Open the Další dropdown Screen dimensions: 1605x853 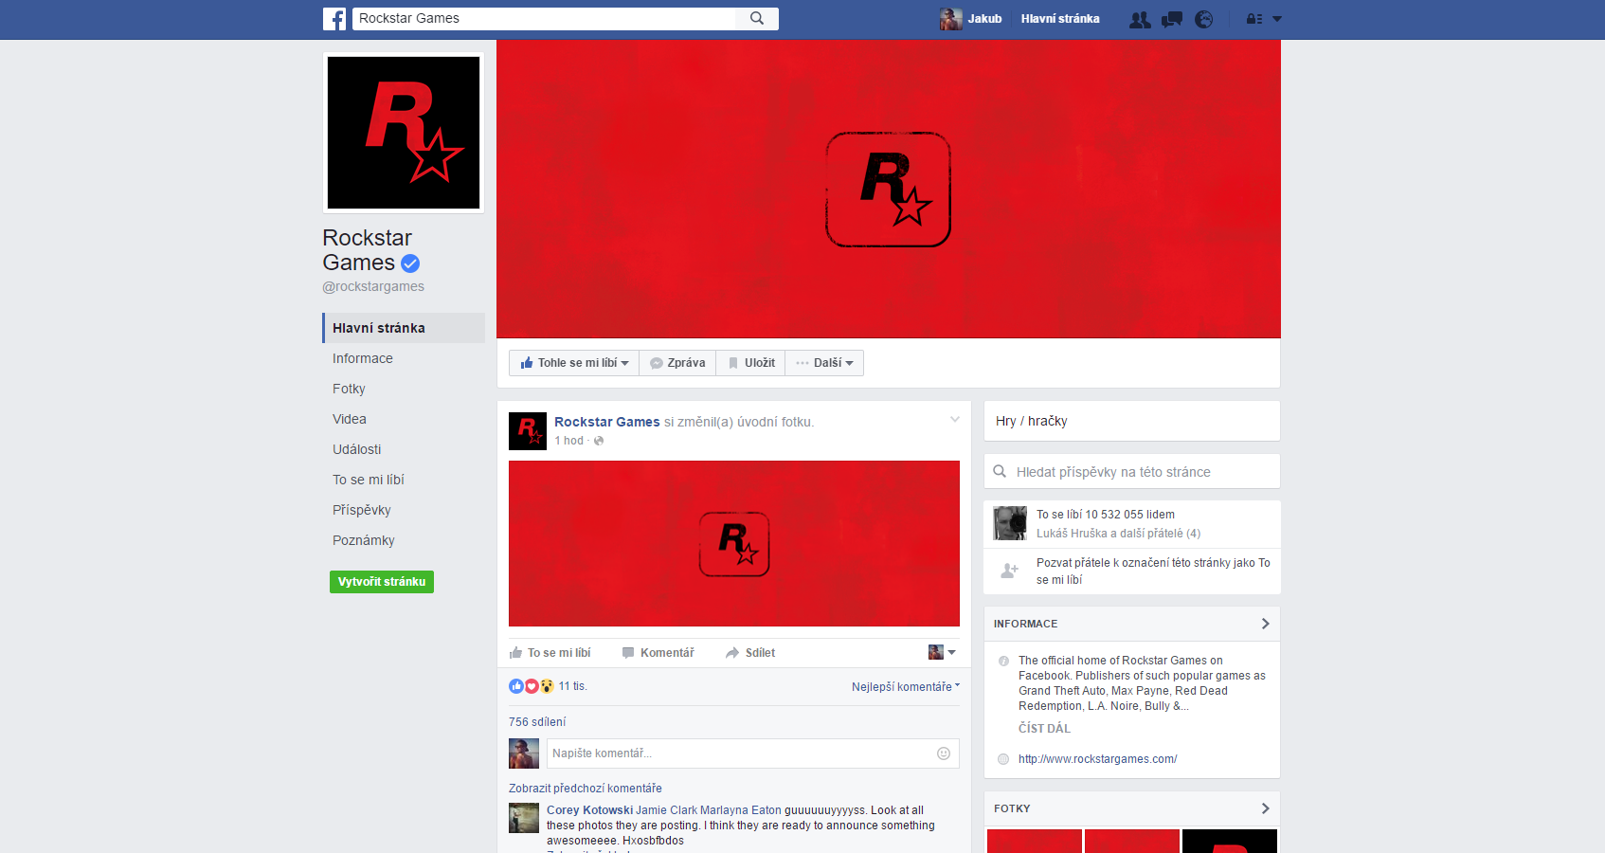(x=823, y=362)
